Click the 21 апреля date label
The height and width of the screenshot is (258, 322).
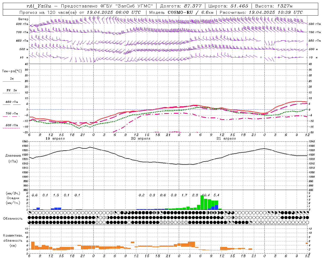tap(226, 139)
